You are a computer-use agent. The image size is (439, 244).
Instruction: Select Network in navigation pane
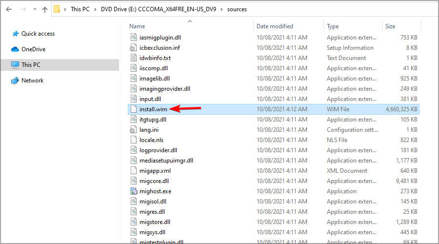(32, 81)
